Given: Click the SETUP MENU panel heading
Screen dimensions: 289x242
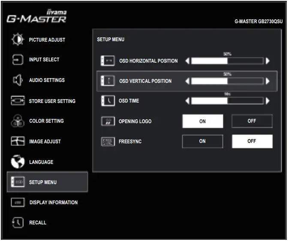Looking at the screenshot, I should coord(111,39).
